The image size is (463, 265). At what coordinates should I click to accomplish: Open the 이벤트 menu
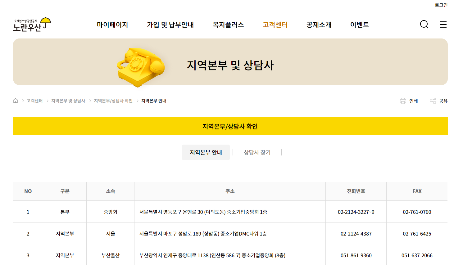point(359,25)
